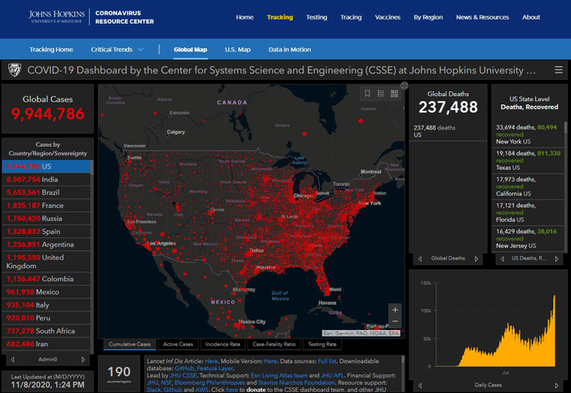
Task: Expand the Critical Trends dropdown
Action: coord(117,50)
